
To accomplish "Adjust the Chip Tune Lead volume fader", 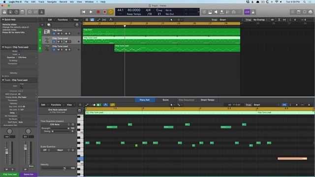I will (x=6, y=151).
